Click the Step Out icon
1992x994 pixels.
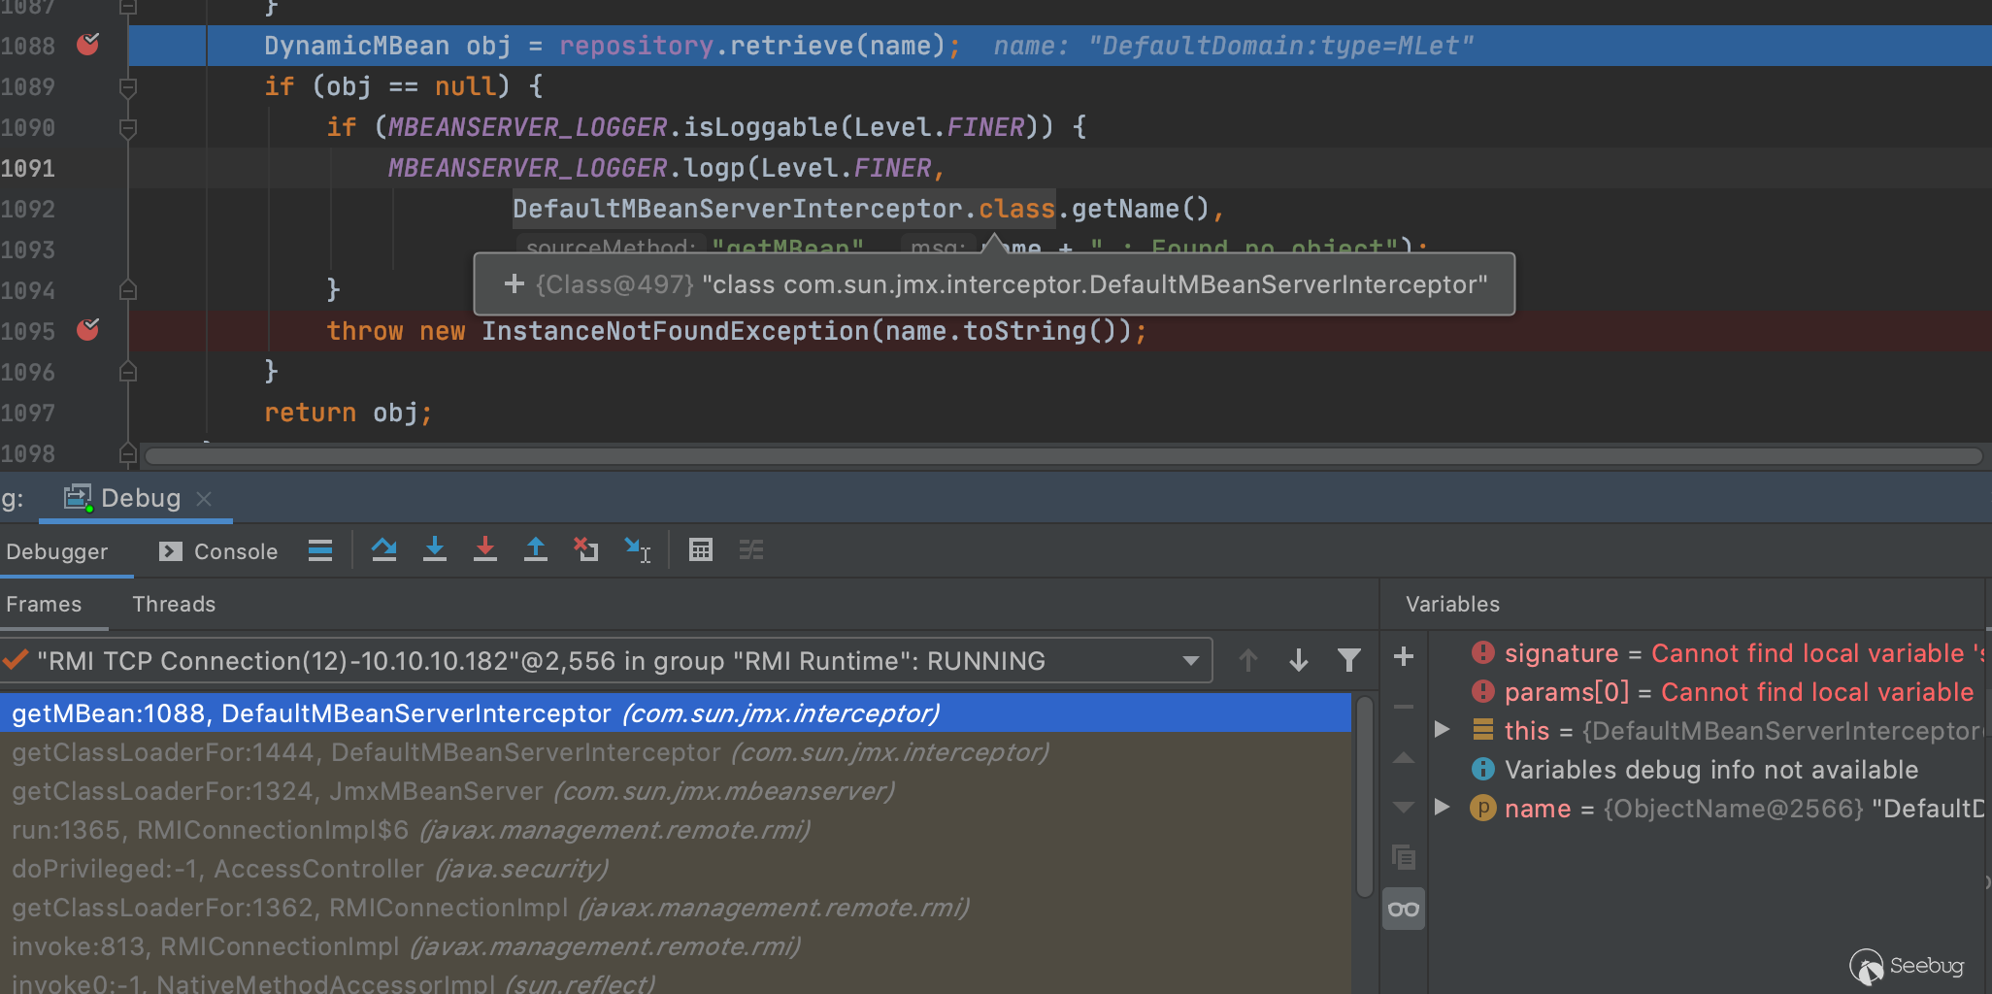click(x=536, y=550)
